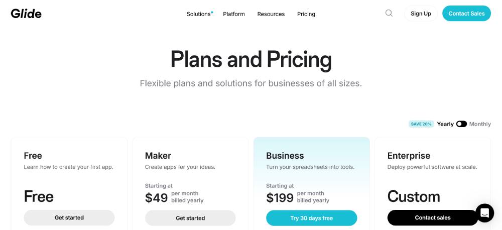
Task: Toggle the Yearly/Monthly billing switch
Action: click(x=461, y=124)
